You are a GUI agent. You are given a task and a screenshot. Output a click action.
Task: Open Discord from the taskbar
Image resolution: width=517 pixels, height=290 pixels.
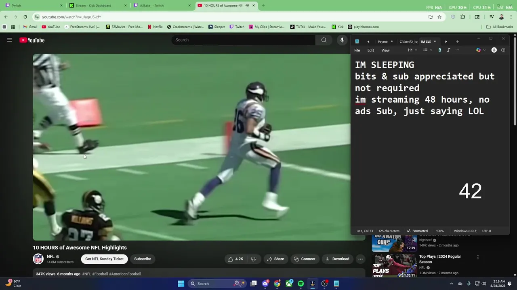[x=265, y=284]
